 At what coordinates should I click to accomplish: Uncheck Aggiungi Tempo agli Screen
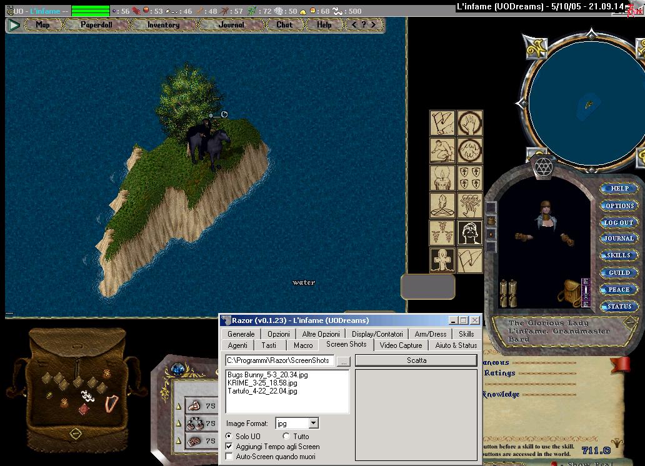229,446
